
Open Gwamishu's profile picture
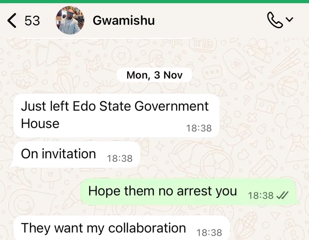[70, 20]
